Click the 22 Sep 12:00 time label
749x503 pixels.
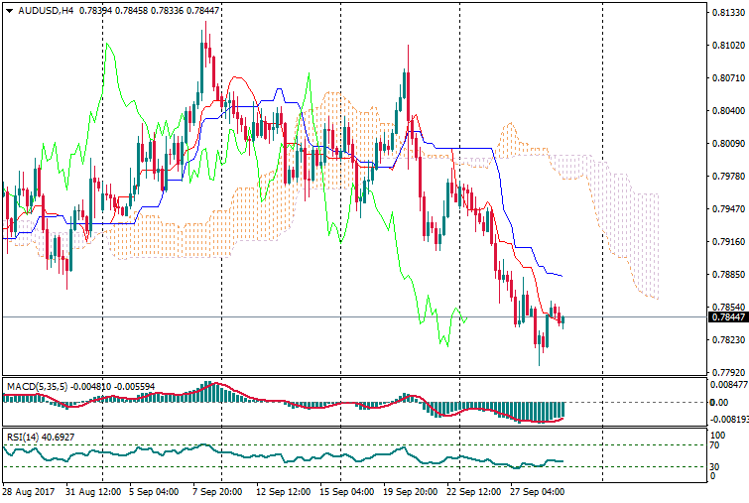[x=474, y=492]
